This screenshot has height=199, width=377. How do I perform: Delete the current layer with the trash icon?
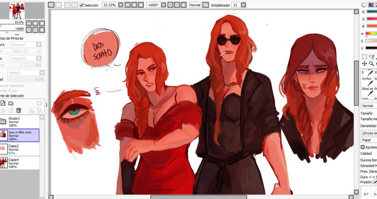18,110
